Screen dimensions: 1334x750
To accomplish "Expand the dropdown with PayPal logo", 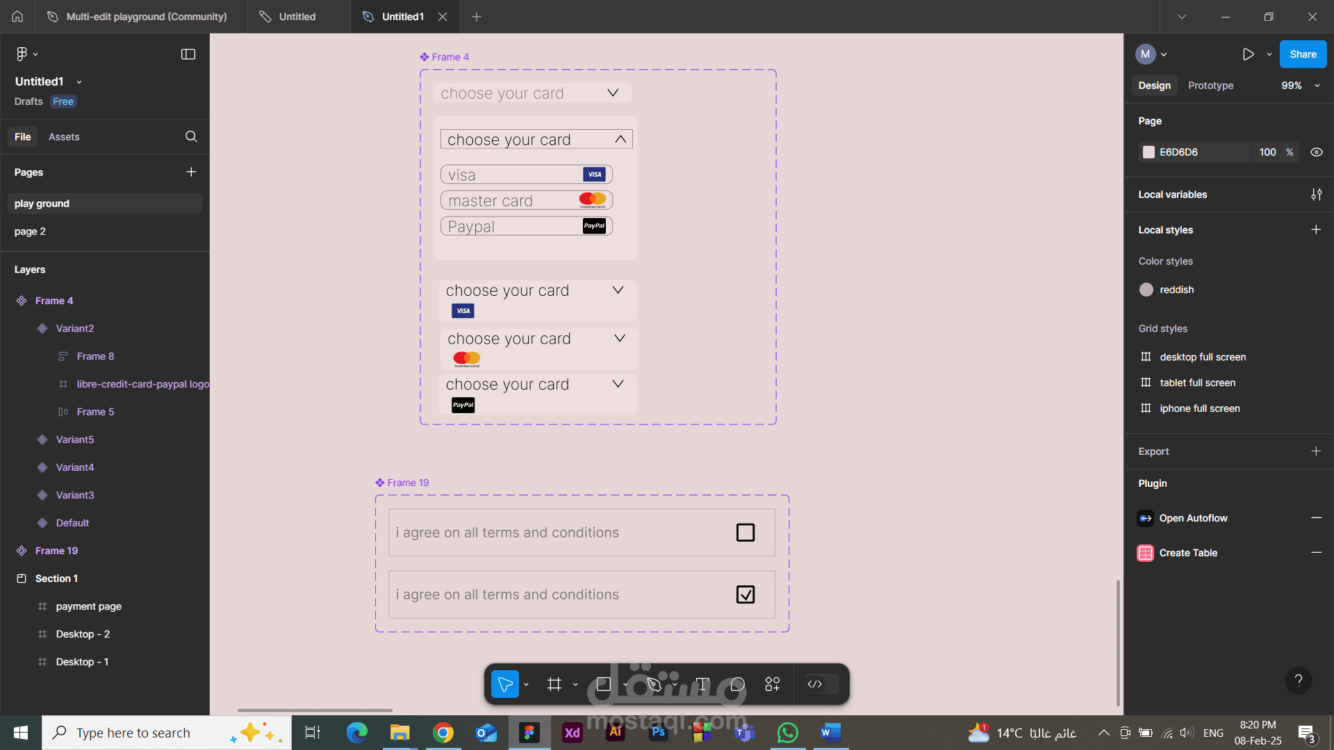I will pos(618,384).
